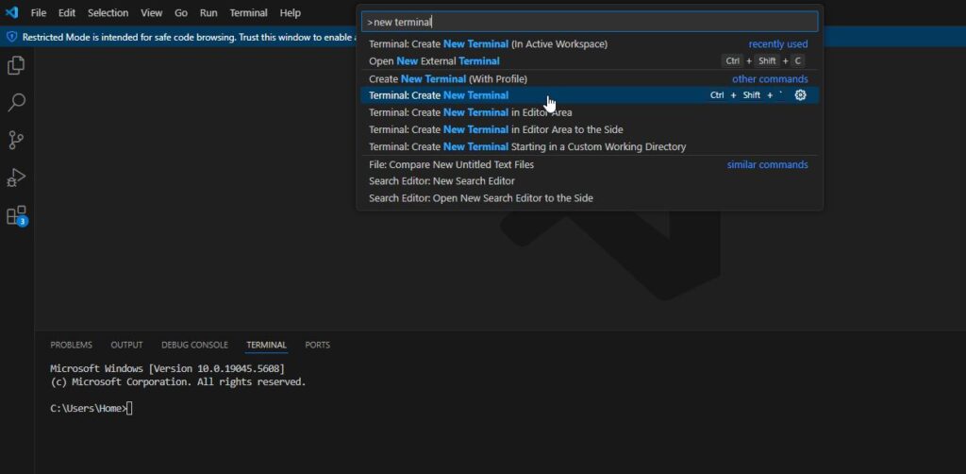966x474 pixels.
Task: Select Create New Terminal in Editor Area to the Side
Action: 495,129
